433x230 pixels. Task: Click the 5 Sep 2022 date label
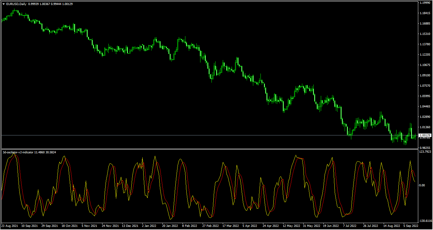(411, 226)
